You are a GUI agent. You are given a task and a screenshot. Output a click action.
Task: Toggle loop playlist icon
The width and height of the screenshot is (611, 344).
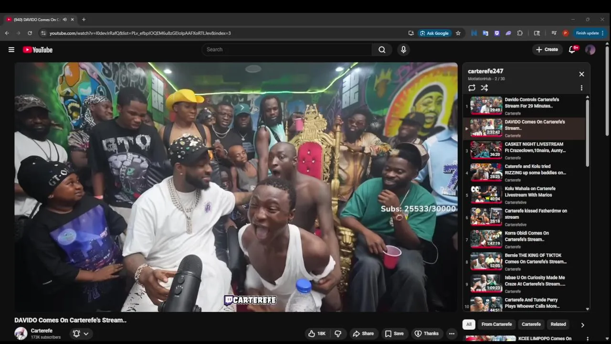click(472, 88)
